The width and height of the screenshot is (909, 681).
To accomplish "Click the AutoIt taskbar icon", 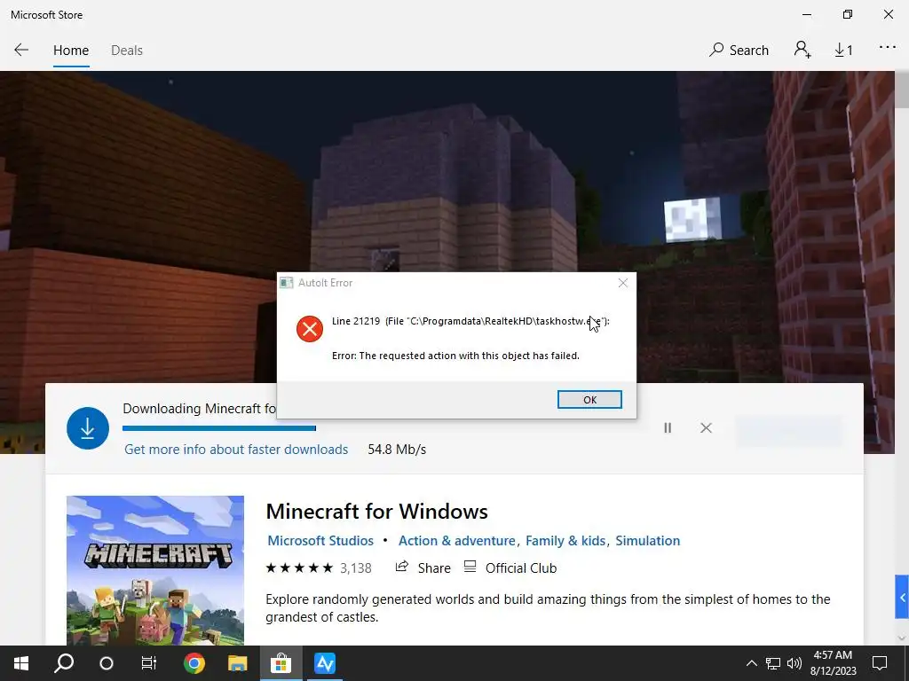I will pyautogui.click(x=325, y=663).
